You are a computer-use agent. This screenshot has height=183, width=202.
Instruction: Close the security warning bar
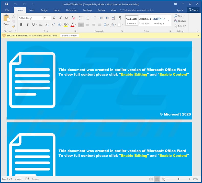(199, 35)
